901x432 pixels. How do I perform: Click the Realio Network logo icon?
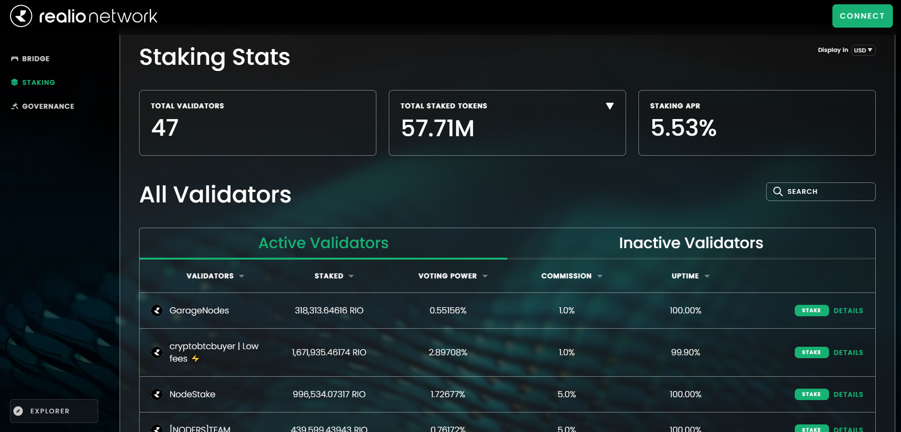[x=21, y=16]
